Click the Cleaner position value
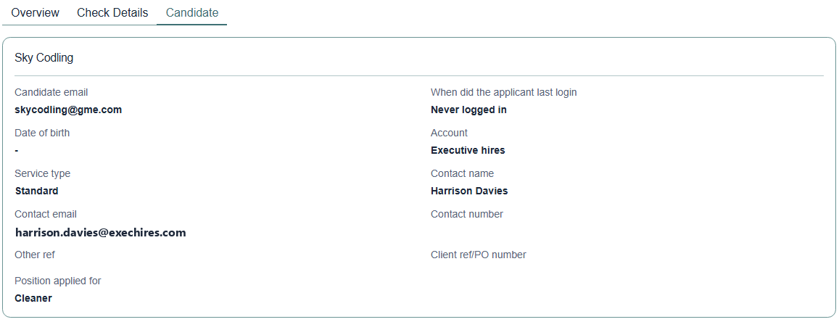Image resolution: width=839 pixels, height=322 pixels. [33, 299]
